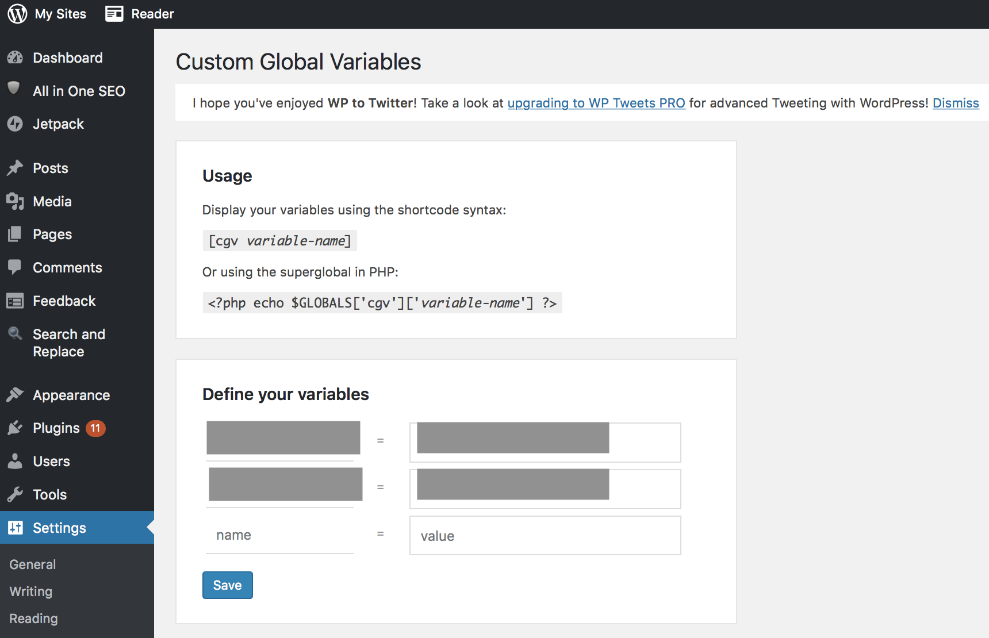Dismiss the WP to Twitter notice
Viewport: 989px width, 638px height.
pos(956,103)
